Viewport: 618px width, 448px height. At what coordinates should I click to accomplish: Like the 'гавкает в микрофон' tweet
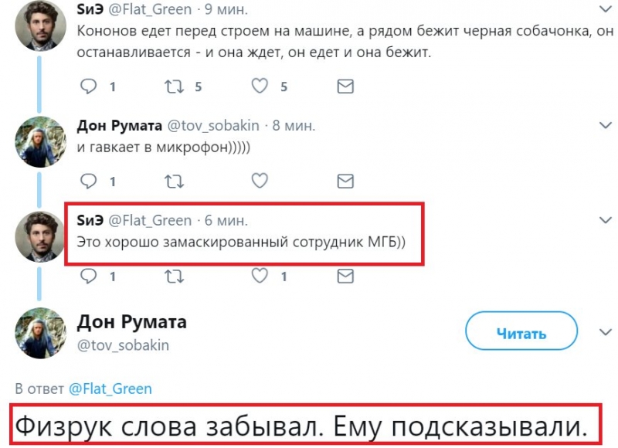260,182
